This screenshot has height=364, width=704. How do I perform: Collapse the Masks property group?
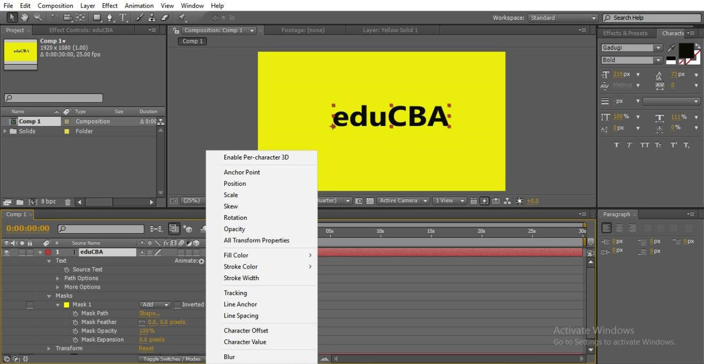[x=50, y=296]
